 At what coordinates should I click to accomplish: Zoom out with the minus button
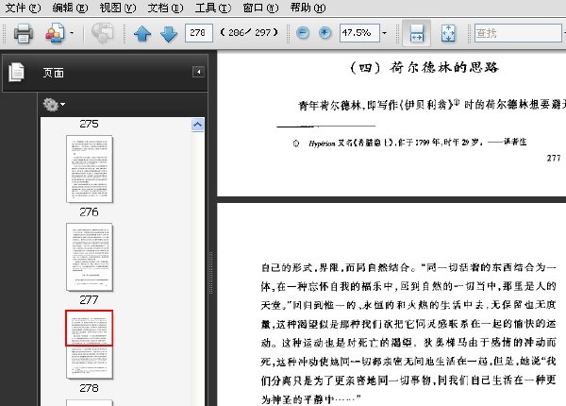(x=303, y=33)
